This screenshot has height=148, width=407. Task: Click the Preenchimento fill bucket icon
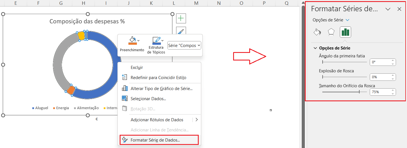tap(132, 41)
